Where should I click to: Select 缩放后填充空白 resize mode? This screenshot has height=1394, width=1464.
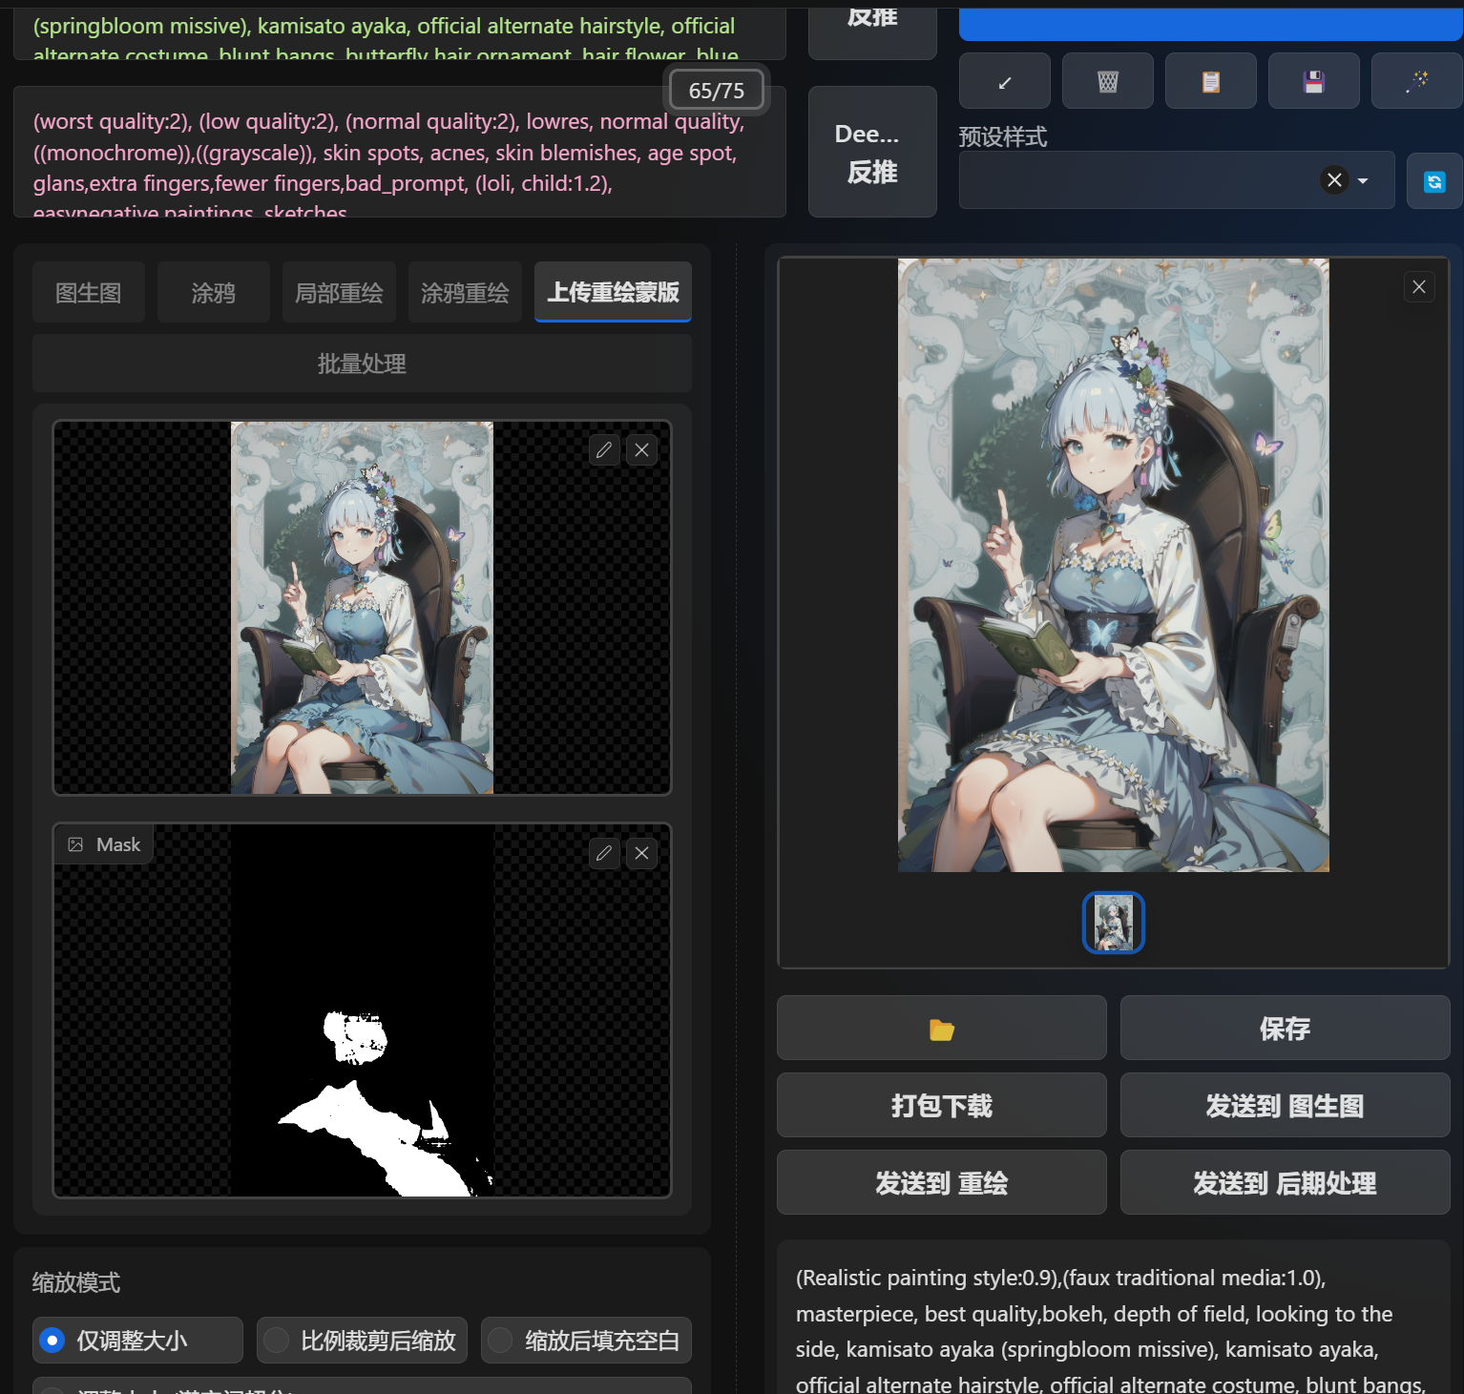(586, 1341)
